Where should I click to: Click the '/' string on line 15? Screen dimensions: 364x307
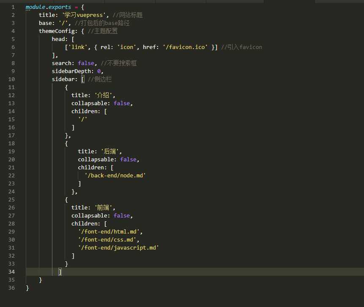(82, 120)
